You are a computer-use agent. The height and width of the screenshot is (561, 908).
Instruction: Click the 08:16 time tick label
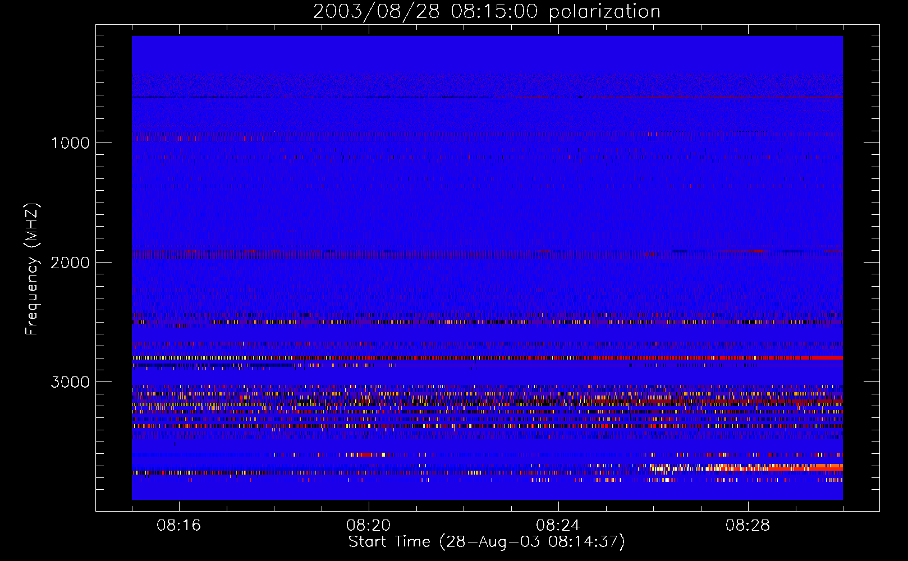click(179, 526)
